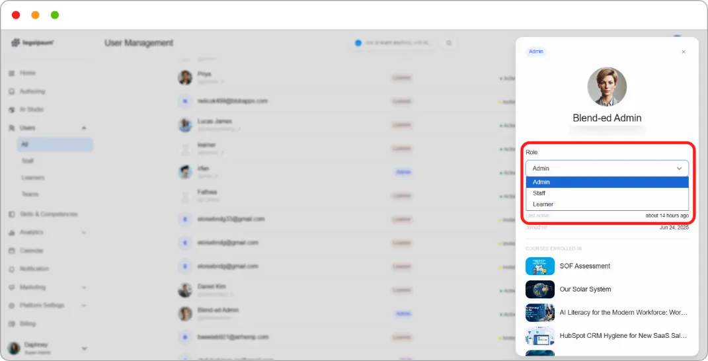Open AI Studio via its sidebar icon

pos(12,110)
